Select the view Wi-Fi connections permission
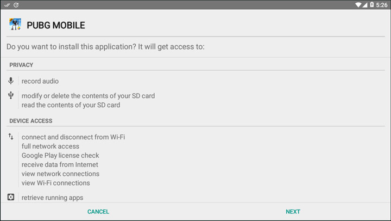The image size is (391, 221). click(55, 183)
